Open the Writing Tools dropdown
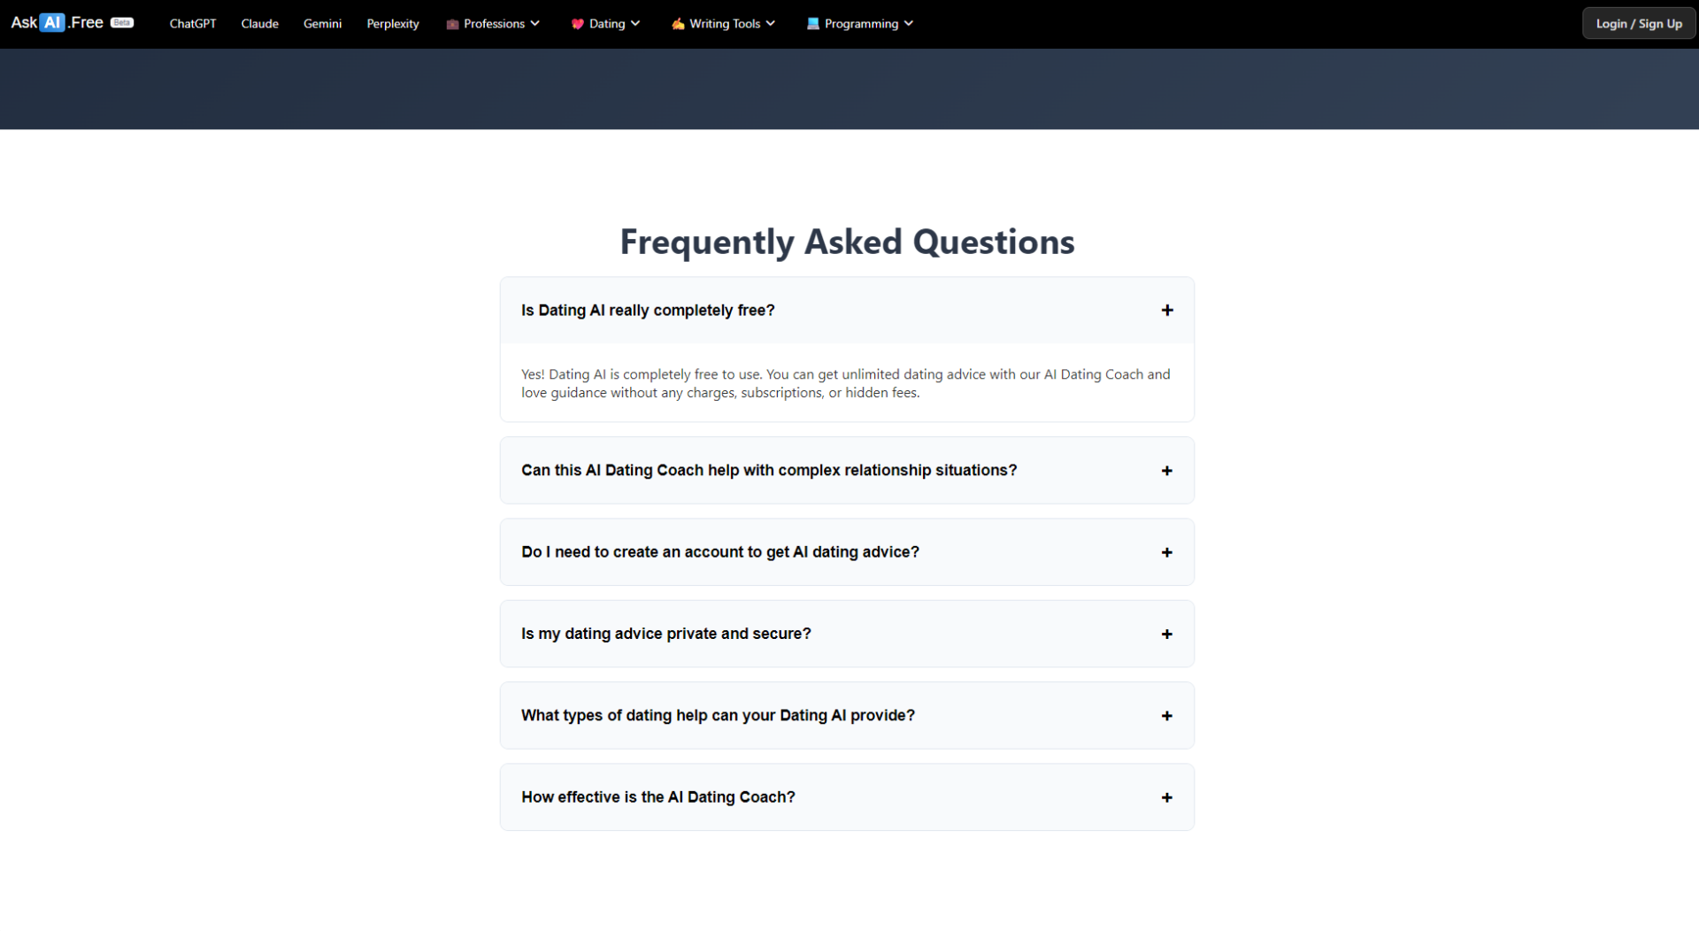This screenshot has height=931, width=1699. click(x=725, y=24)
